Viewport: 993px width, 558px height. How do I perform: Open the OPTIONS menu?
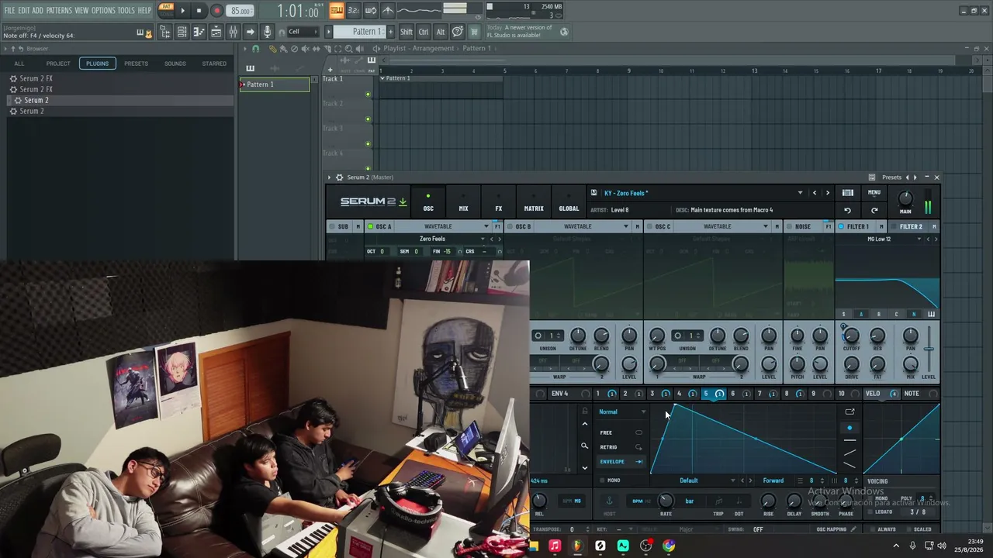[x=103, y=10]
